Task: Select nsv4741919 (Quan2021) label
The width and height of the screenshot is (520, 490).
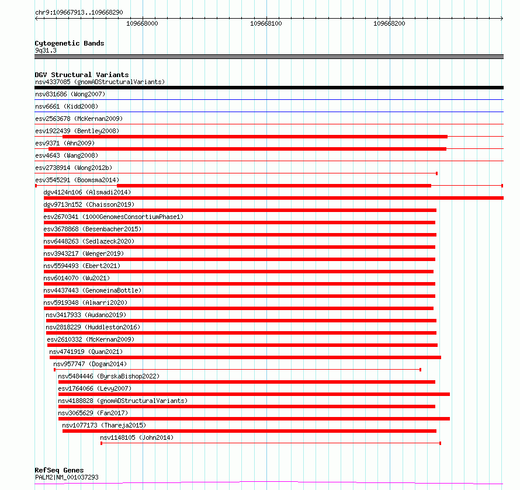Action: pyautogui.click(x=86, y=352)
